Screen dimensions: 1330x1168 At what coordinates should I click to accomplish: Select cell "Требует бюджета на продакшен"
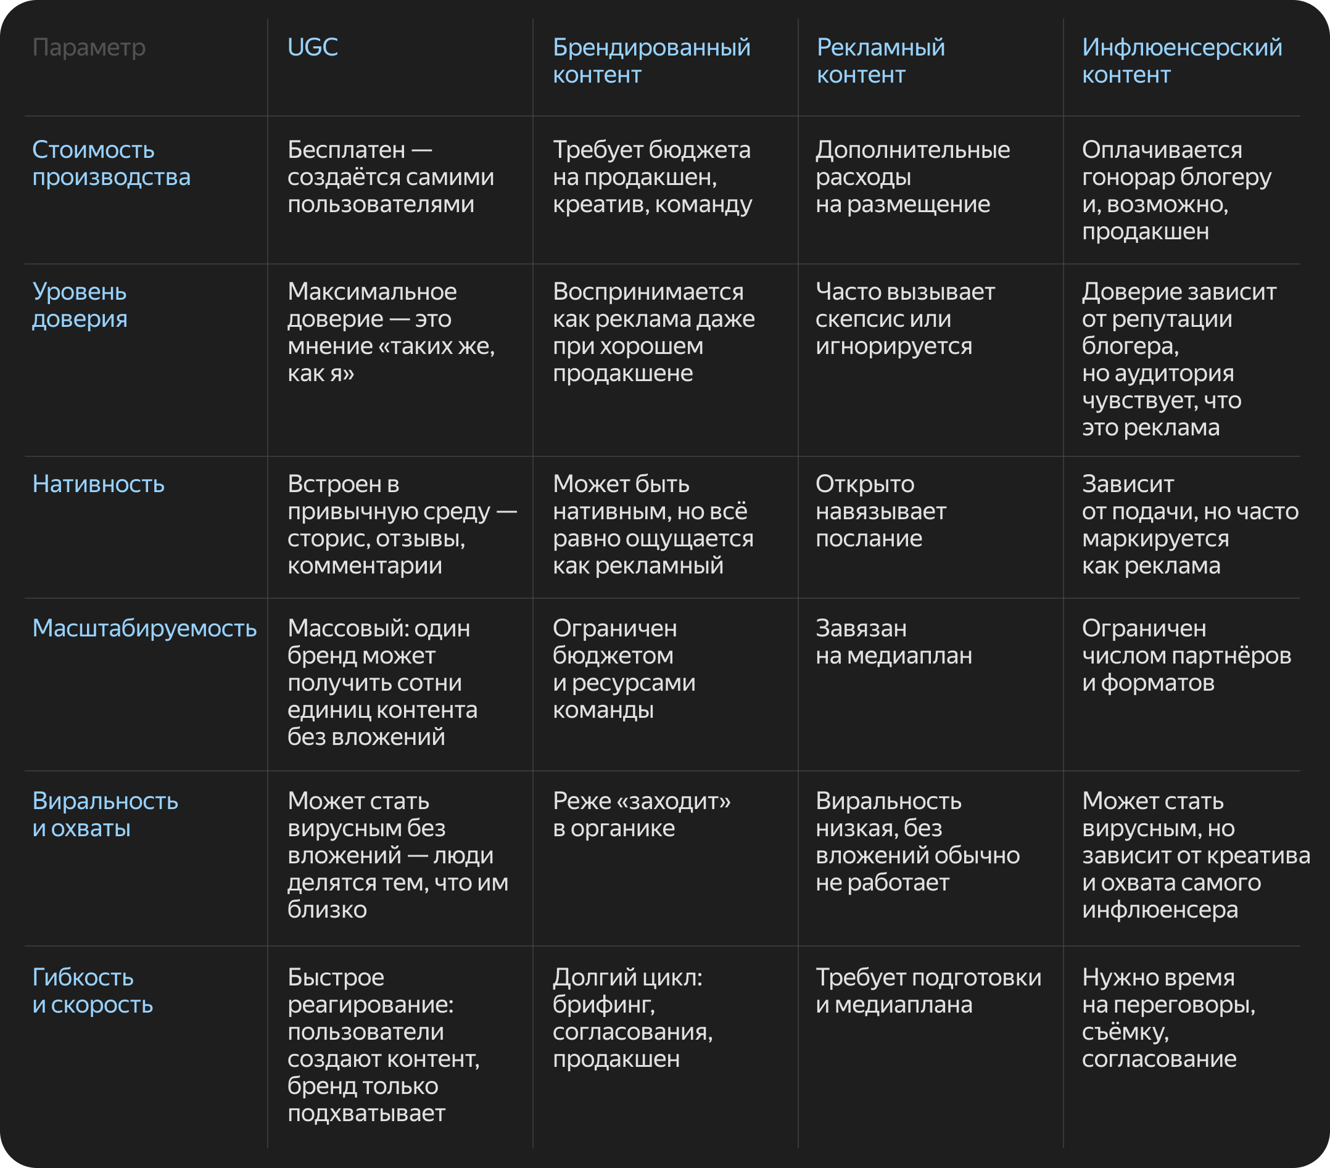coord(652,177)
